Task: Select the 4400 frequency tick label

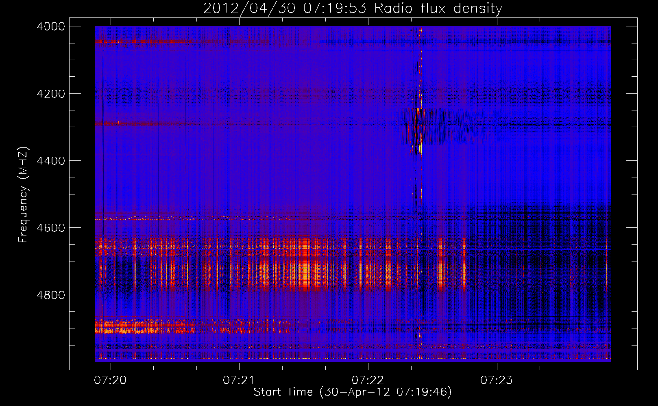Action: pyautogui.click(x=51, y=161)
